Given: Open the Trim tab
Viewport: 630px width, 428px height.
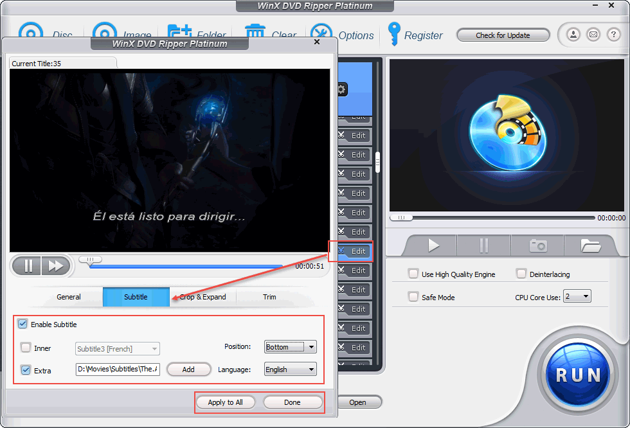Looking at the screenshot, I should (x=269, y=297).
